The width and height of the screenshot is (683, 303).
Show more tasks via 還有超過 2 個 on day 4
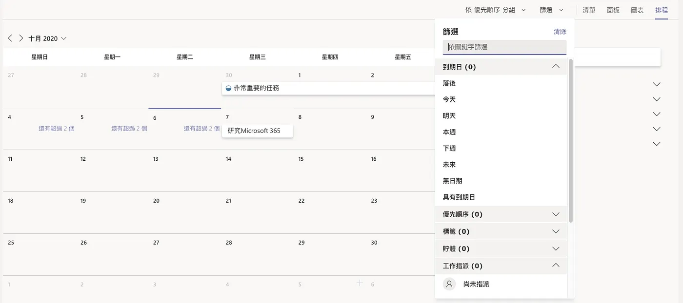[57, 129]
